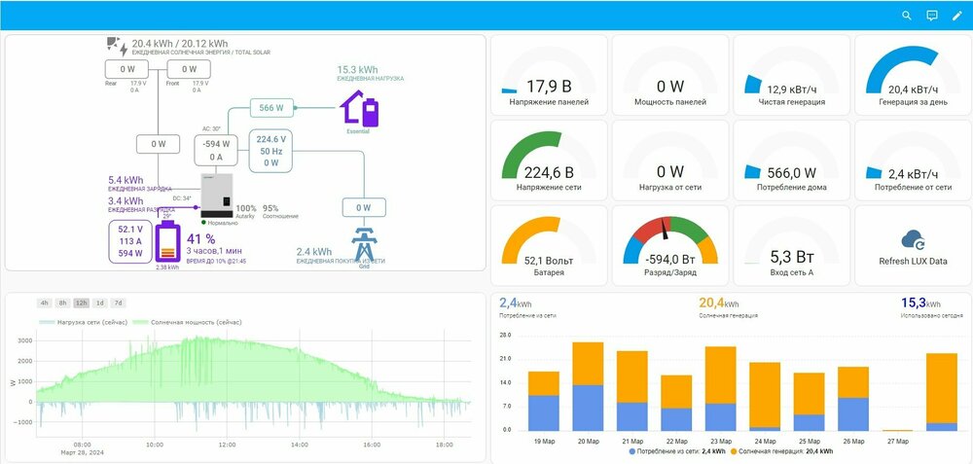Open the Напряжение сети gauge card
The width and height of the screenshot is (973, 464).
pyautogui.click(x=549, y=161)
